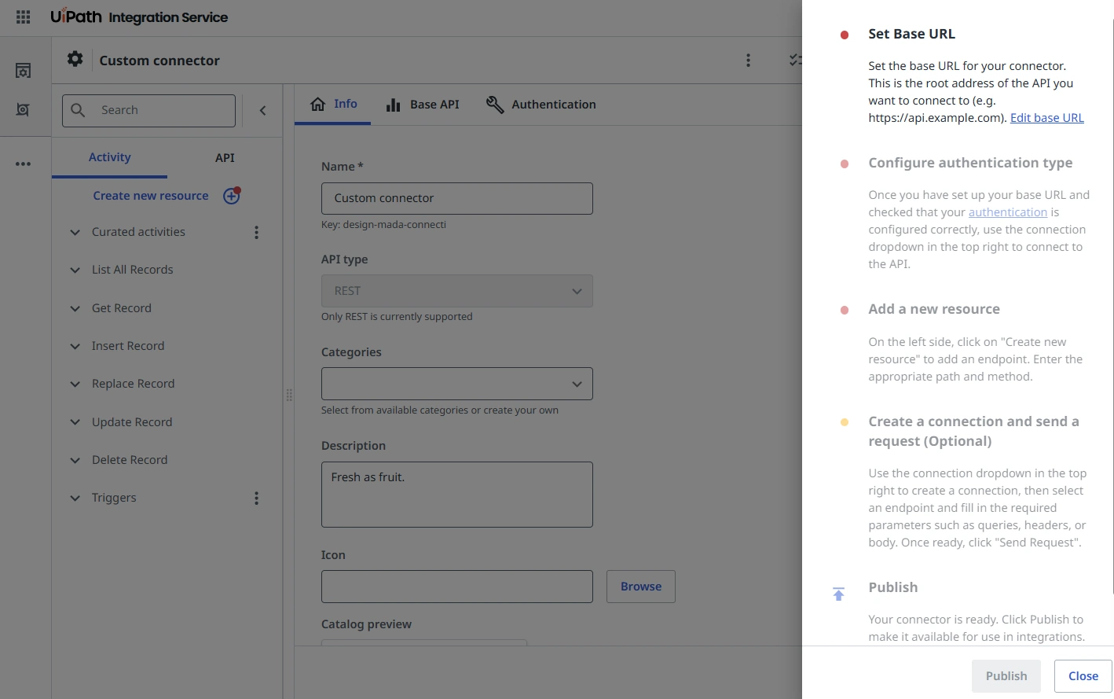Click the Base API bar chart icon
Viewport: 1114px width, 699px height.
(394, 105)
